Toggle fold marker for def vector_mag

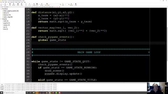(31, 28)
